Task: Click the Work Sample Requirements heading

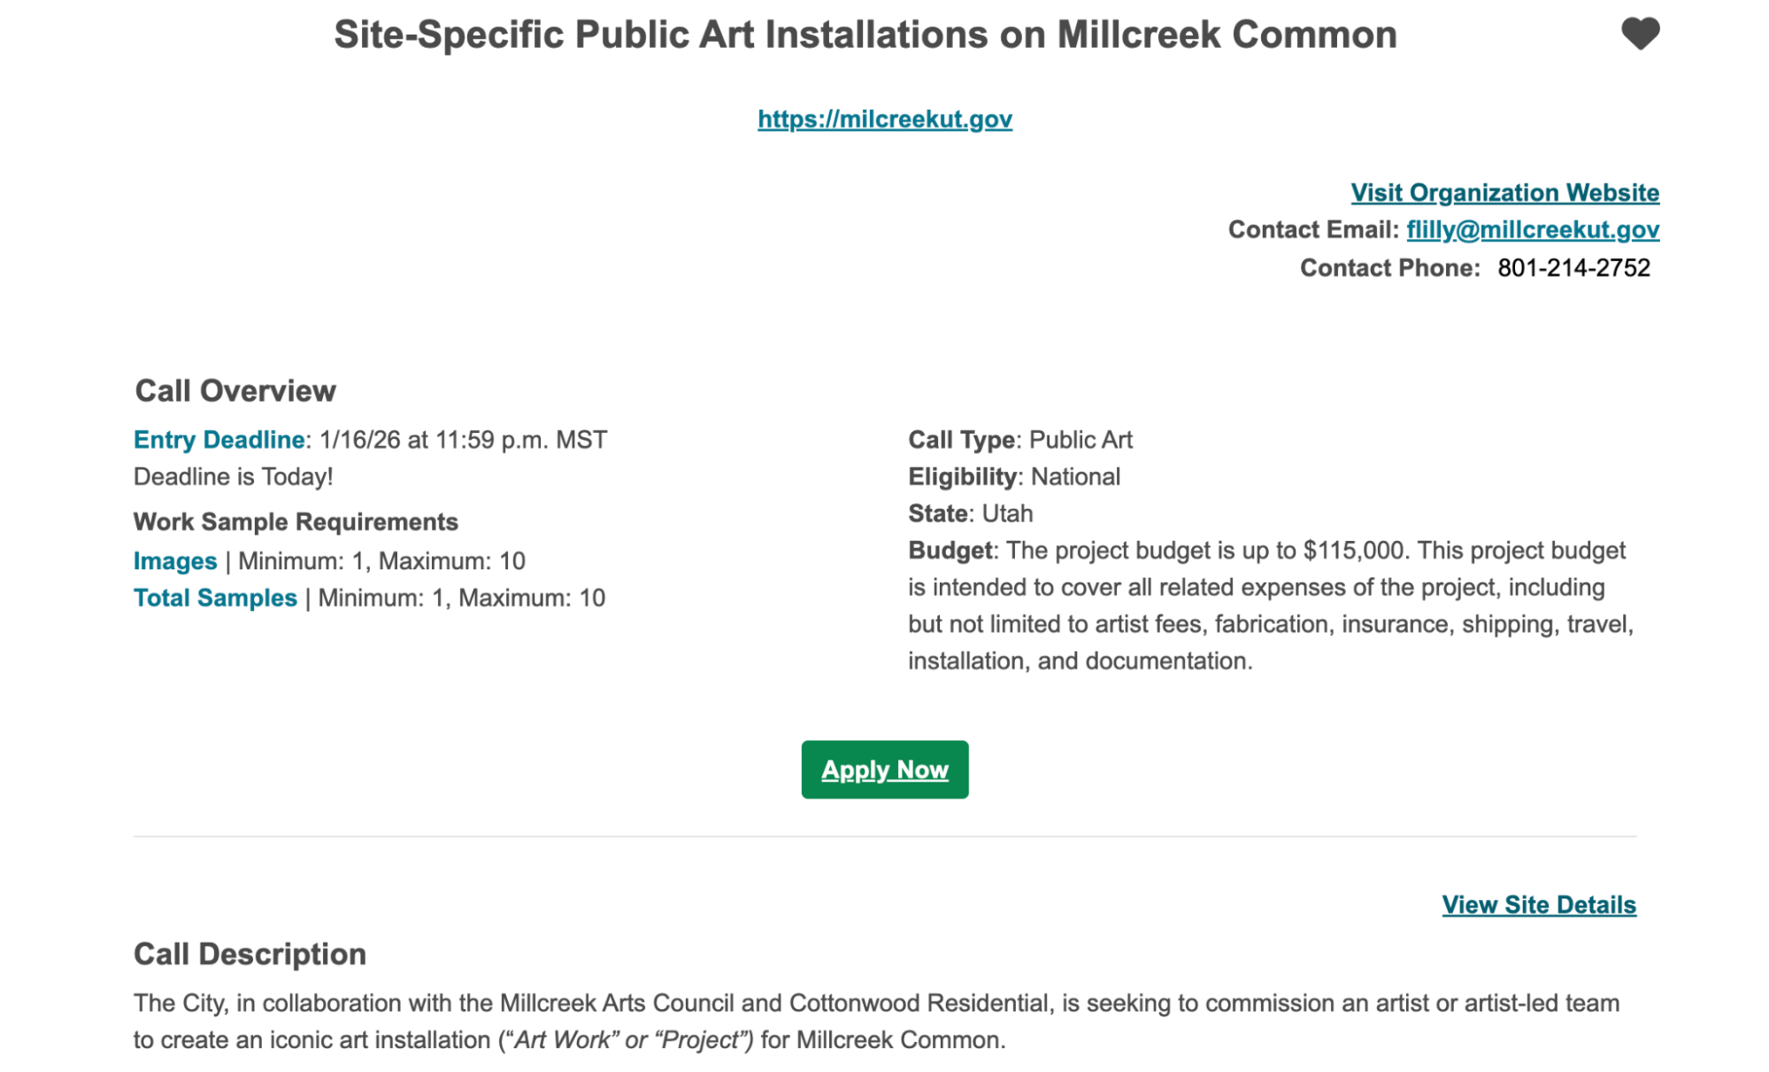Action: 296,522
